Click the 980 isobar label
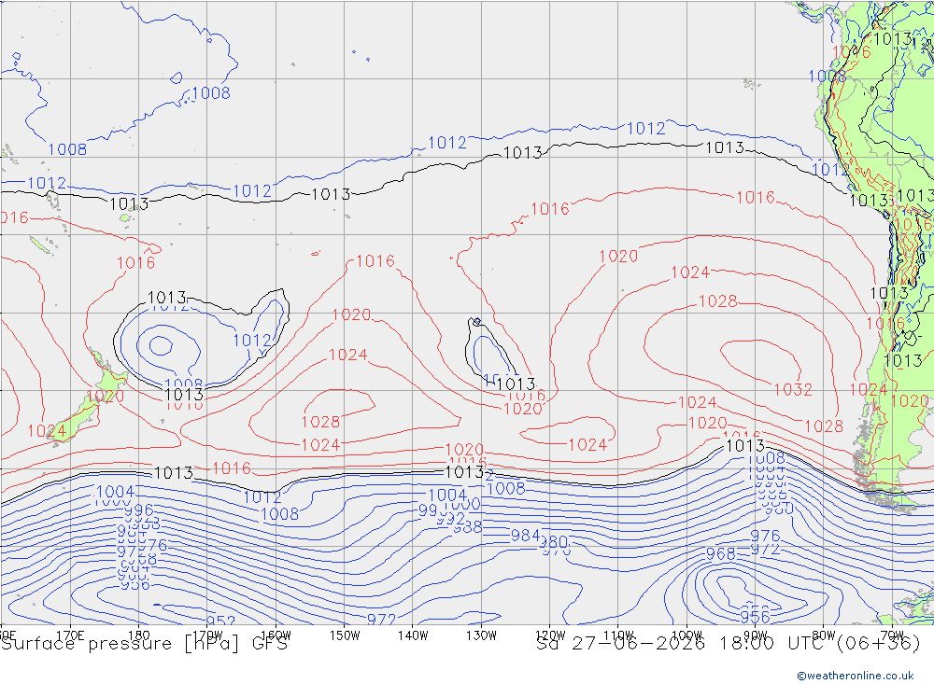 tap(553, 542)
